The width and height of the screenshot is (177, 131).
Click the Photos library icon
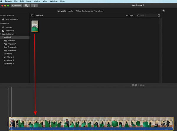(3, 28)
